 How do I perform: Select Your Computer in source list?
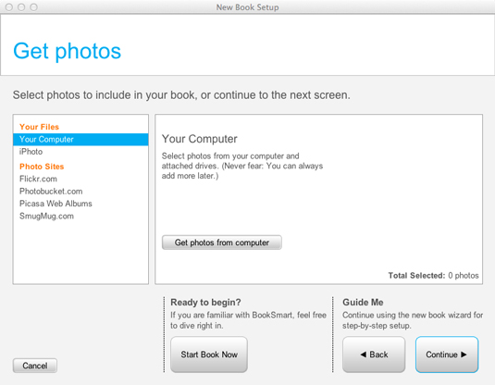(80, 139)
